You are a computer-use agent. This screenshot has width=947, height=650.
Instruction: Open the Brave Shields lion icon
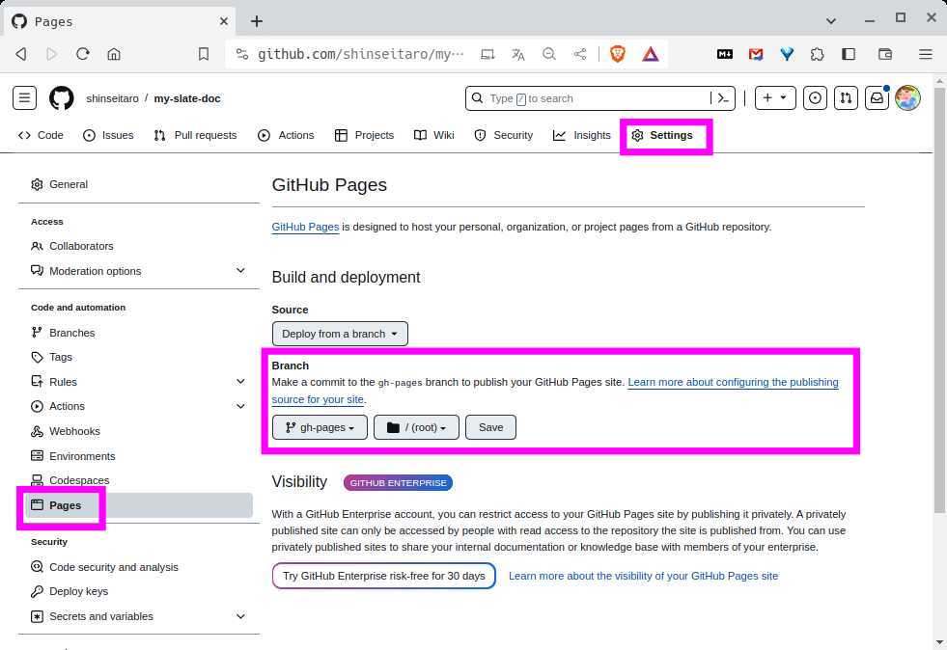617,54
